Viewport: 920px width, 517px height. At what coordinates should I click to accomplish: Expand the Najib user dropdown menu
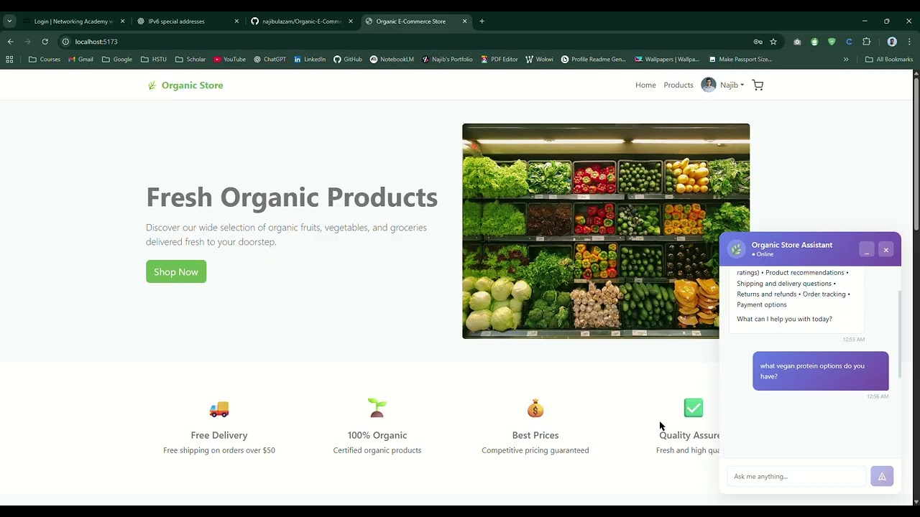tap(732, 85)
